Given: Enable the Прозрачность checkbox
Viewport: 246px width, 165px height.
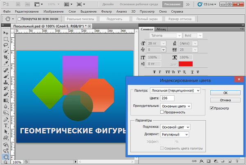Looking at the screenshot, I should point(162,112).
